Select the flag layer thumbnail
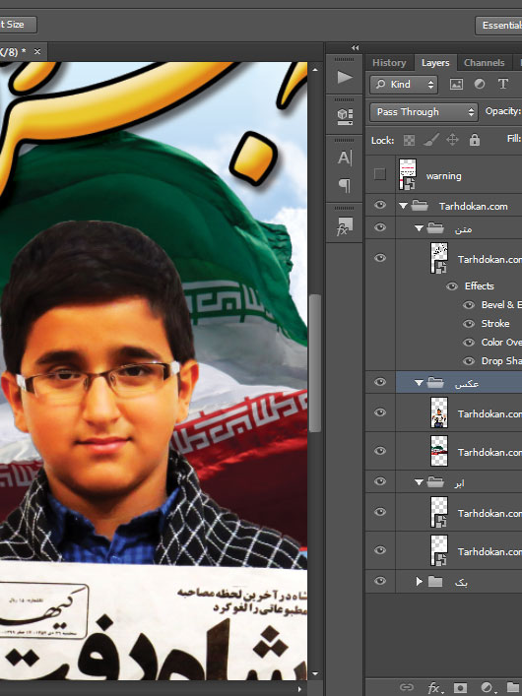This screenshot has height=696, width=522. (x=439, y=451)
